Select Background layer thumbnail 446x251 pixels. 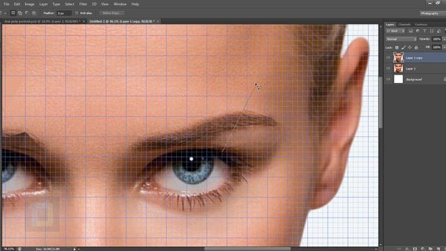point(398,79)
